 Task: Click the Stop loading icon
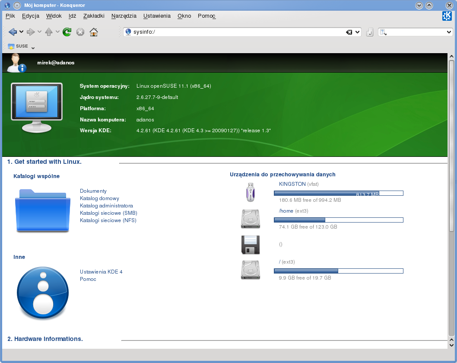(x=80, y=32)
